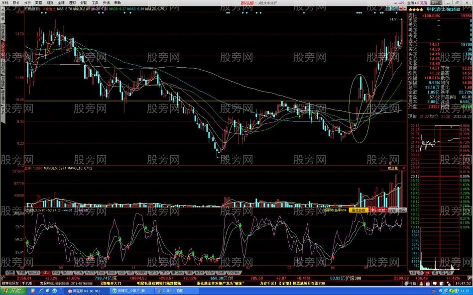This screenshot has height=295, width=473.
Task: Switch to BOLL indicator tab
Action: 67,273
